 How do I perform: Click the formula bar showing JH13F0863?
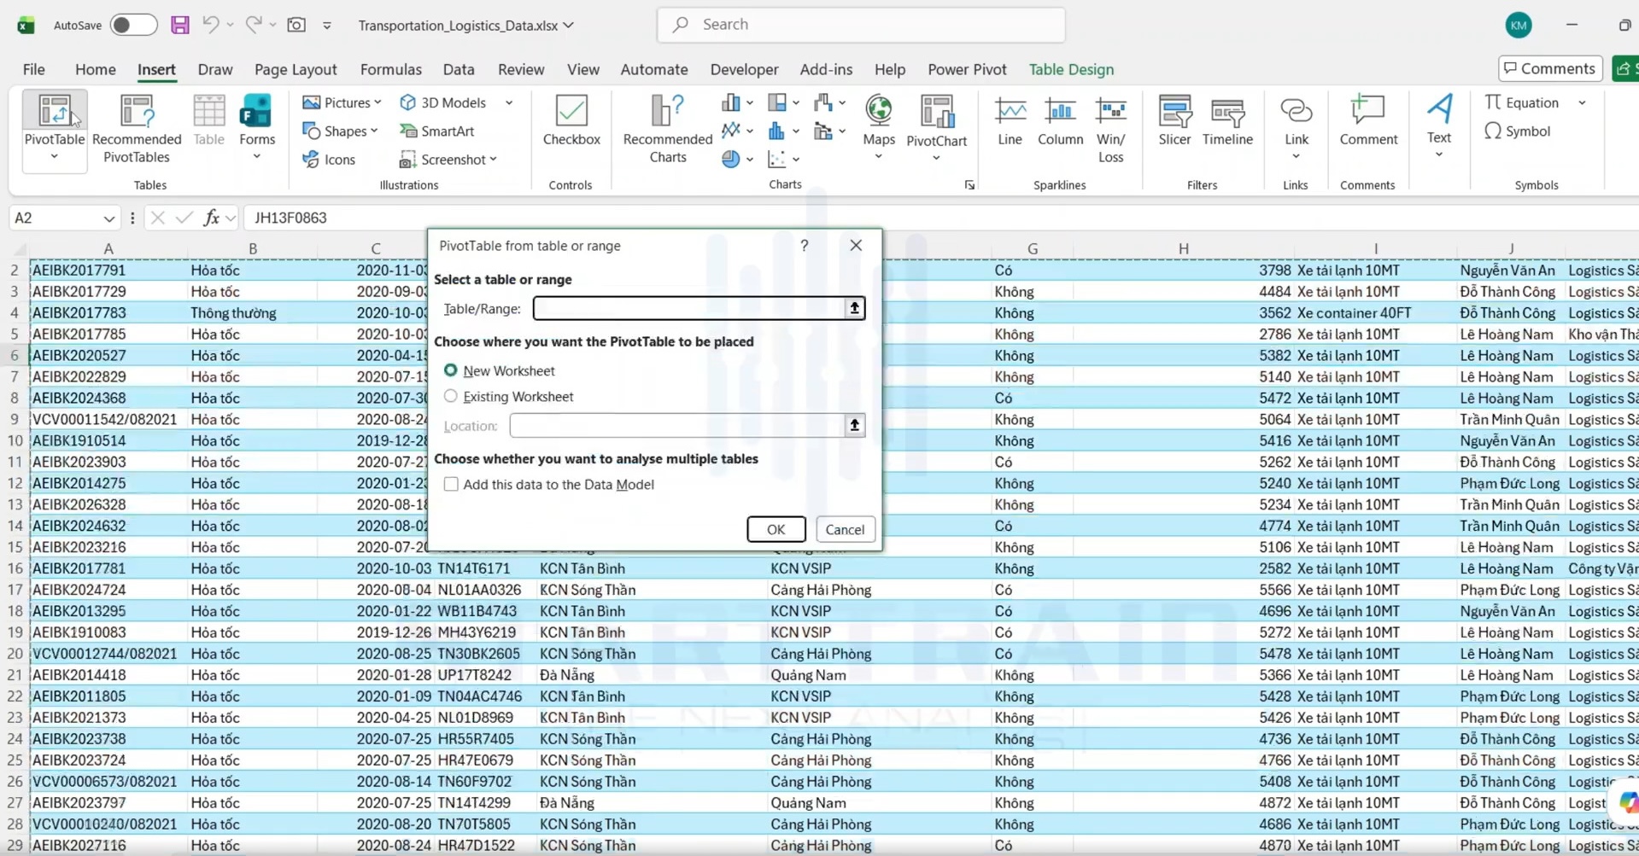939,218
